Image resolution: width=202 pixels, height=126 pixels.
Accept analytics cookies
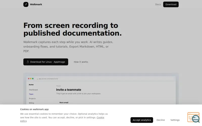[x=142, y=120]
